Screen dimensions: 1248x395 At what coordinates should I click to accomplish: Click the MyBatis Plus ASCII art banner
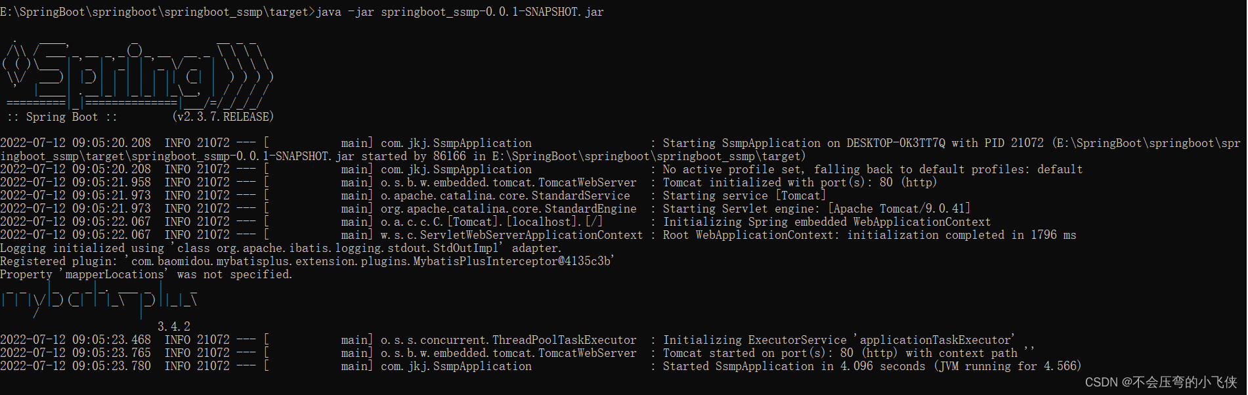[98, 299]
